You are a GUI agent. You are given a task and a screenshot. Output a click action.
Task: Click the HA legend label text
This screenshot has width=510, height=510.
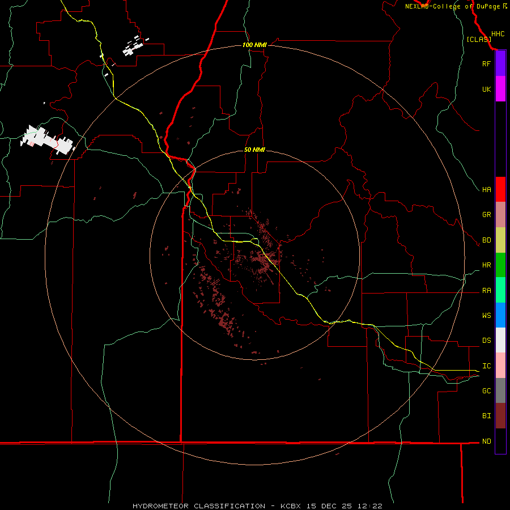click(487, 189)
